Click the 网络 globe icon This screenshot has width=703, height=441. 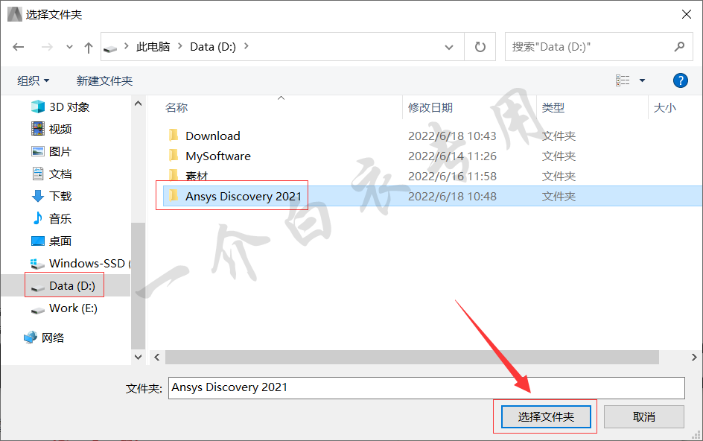[31, 337]
